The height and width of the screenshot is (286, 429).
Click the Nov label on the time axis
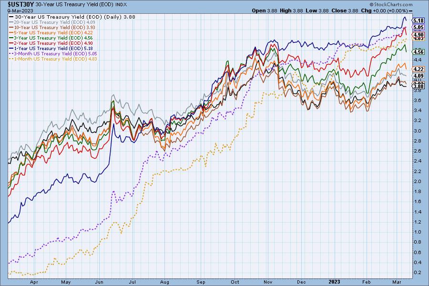(268, 282)
